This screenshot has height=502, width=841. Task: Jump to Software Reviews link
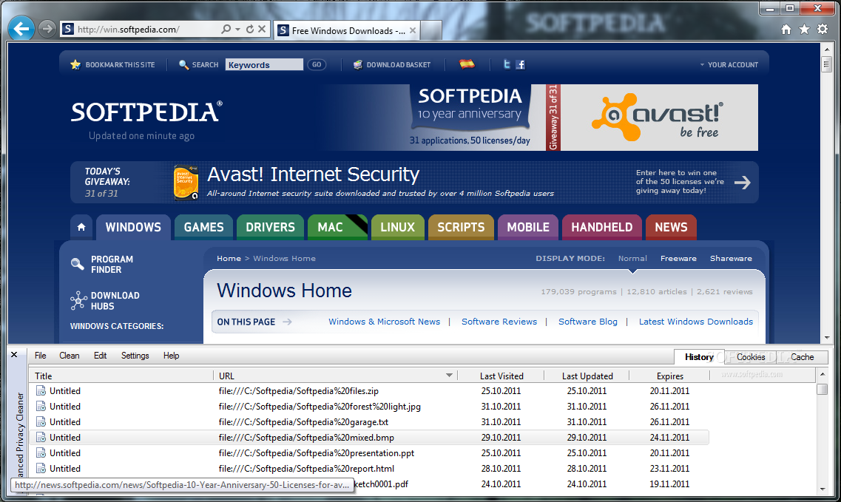click(x=499, y=322)
